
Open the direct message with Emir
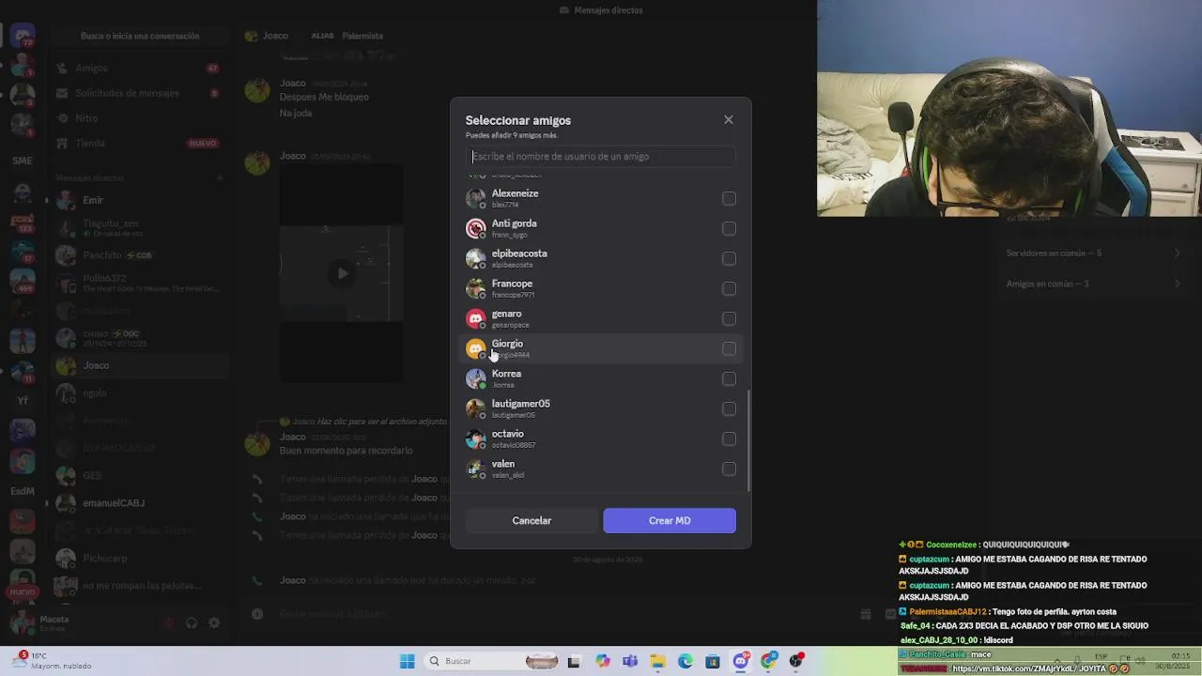137,200
